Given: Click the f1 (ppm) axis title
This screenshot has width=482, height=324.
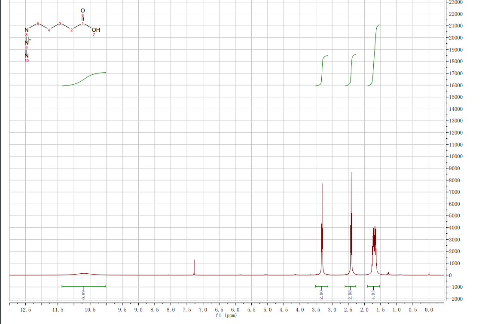Looking at the screenshot, I should pyautogui.click(x=226, y=315).
